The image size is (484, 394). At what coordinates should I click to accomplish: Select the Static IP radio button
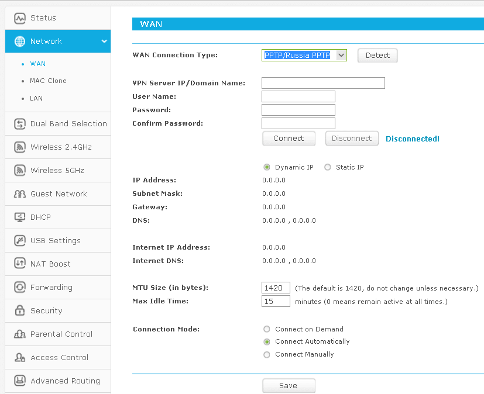click(x=328, y=167)
